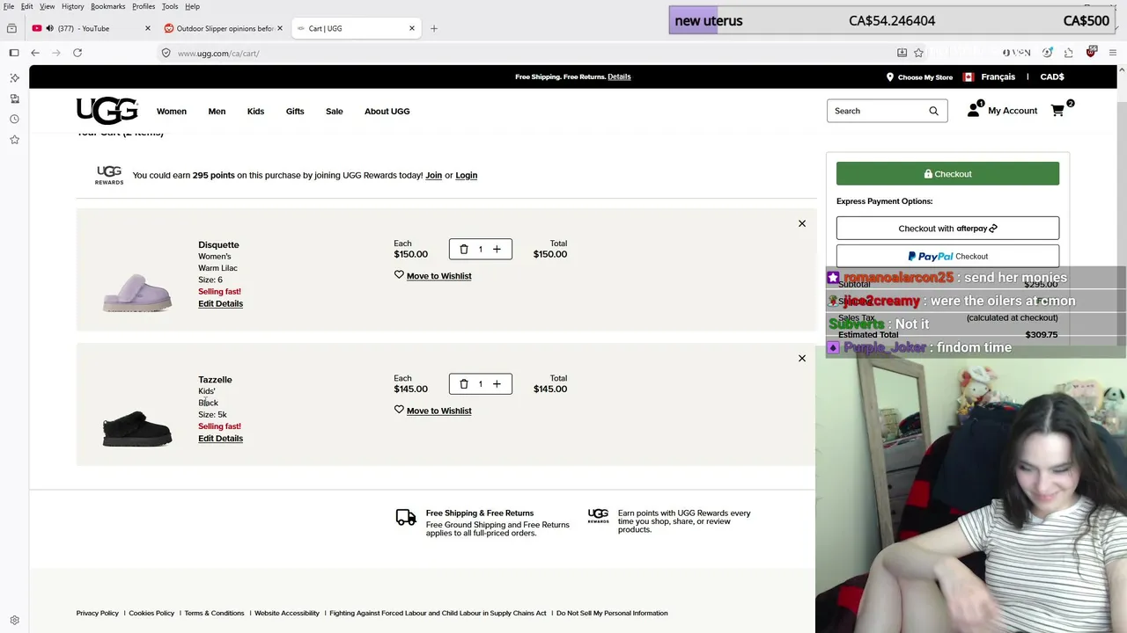Click the trash icon for Disquette
This screenshot has height=633, width=1127.
[x=464, y=249]
